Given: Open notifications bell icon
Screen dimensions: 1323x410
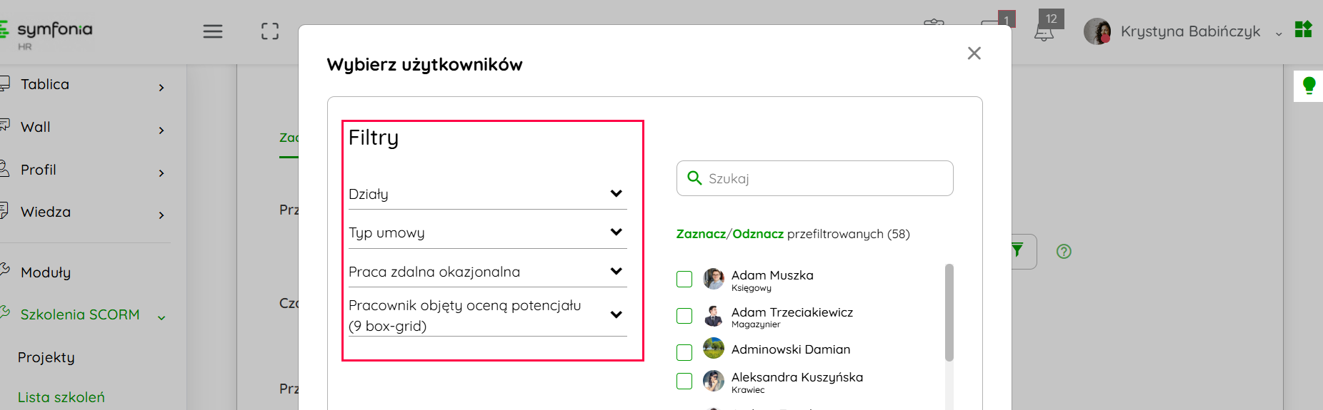Looking at the screenshot, I should pos(1044,33).
